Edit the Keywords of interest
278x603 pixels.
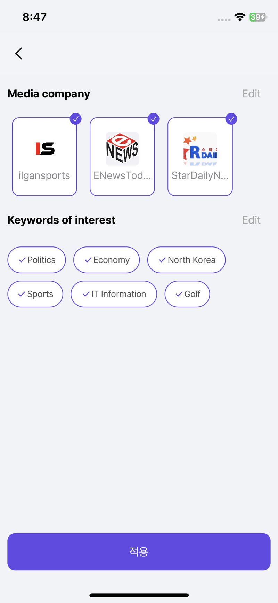[251, 220]
